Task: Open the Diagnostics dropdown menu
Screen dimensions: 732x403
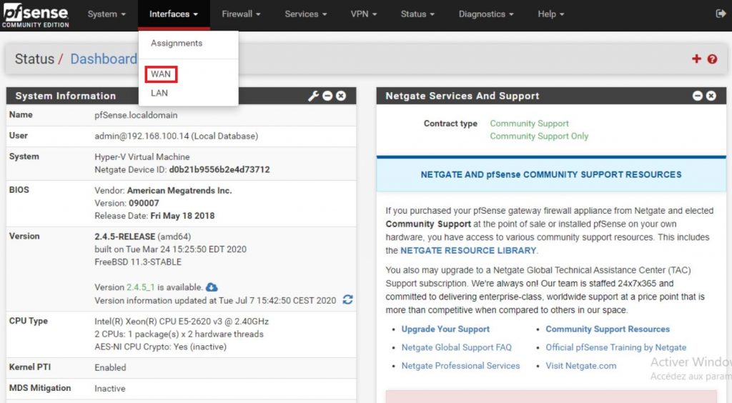Action: [x=486, y=14]
